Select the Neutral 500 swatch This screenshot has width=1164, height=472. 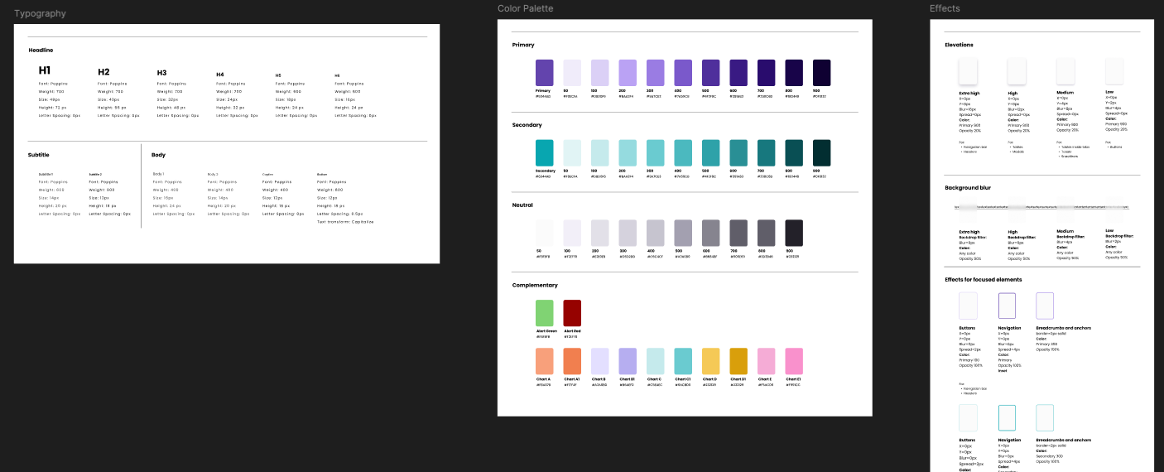[x=683, y=233]
